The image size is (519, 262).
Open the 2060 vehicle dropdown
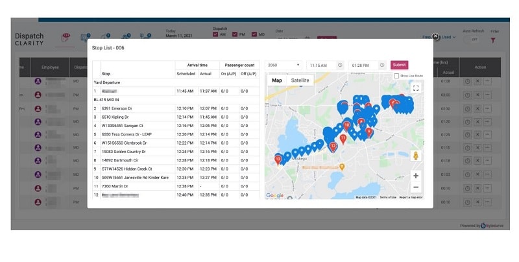tap(284, 65)
